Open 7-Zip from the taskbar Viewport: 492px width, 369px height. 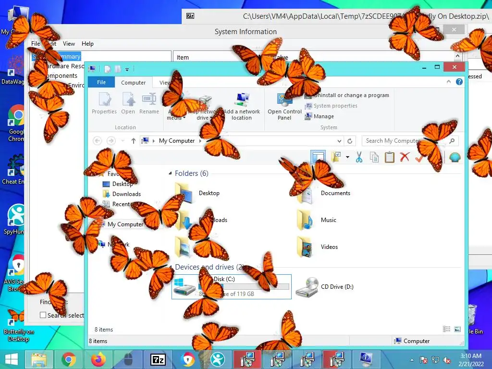(x=158, y=359)
